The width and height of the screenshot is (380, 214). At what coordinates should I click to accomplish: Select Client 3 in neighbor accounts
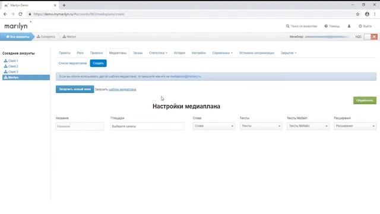click(11, 72)
